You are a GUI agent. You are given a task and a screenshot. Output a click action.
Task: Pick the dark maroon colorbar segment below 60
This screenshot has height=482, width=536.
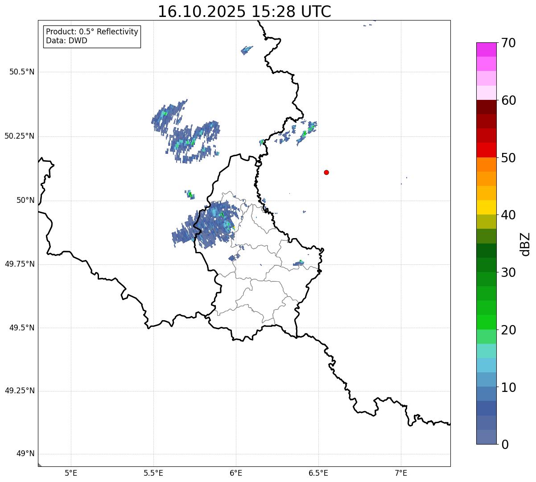click(x=487, y=107)
